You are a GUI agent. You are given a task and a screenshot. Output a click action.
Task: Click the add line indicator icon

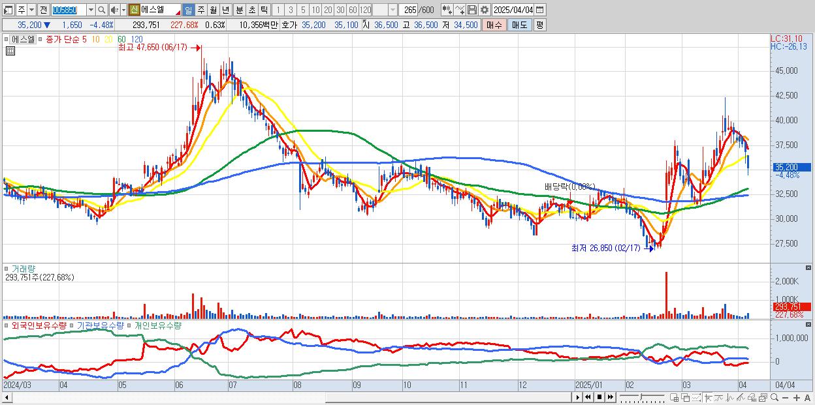click(x=460, y=10)
